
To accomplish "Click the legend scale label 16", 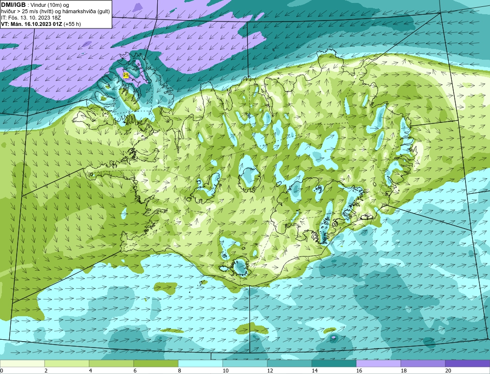I will [x=359, y=371].
